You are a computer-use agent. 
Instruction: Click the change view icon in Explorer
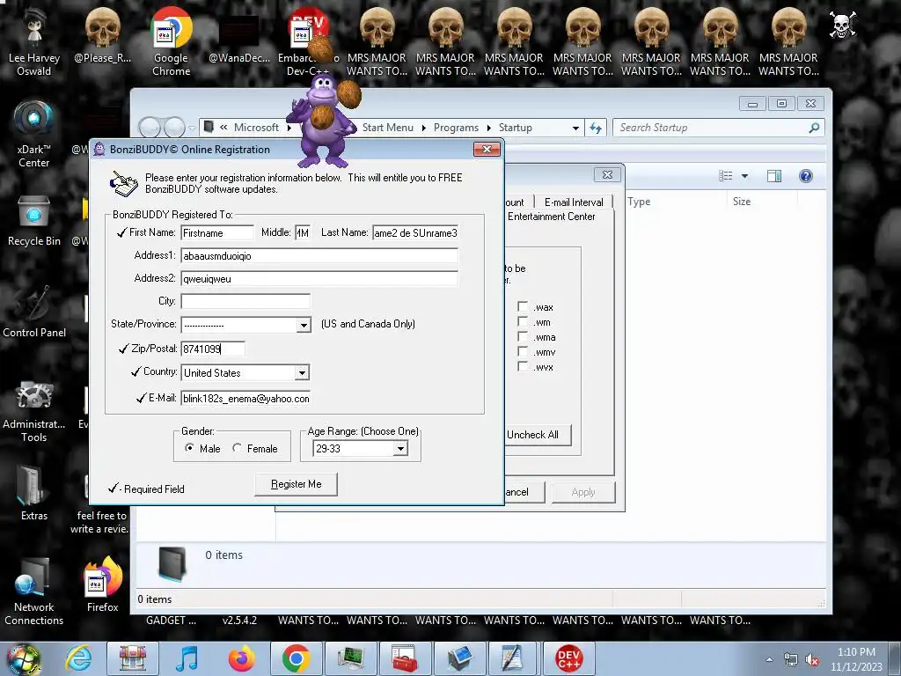[726, 176]
